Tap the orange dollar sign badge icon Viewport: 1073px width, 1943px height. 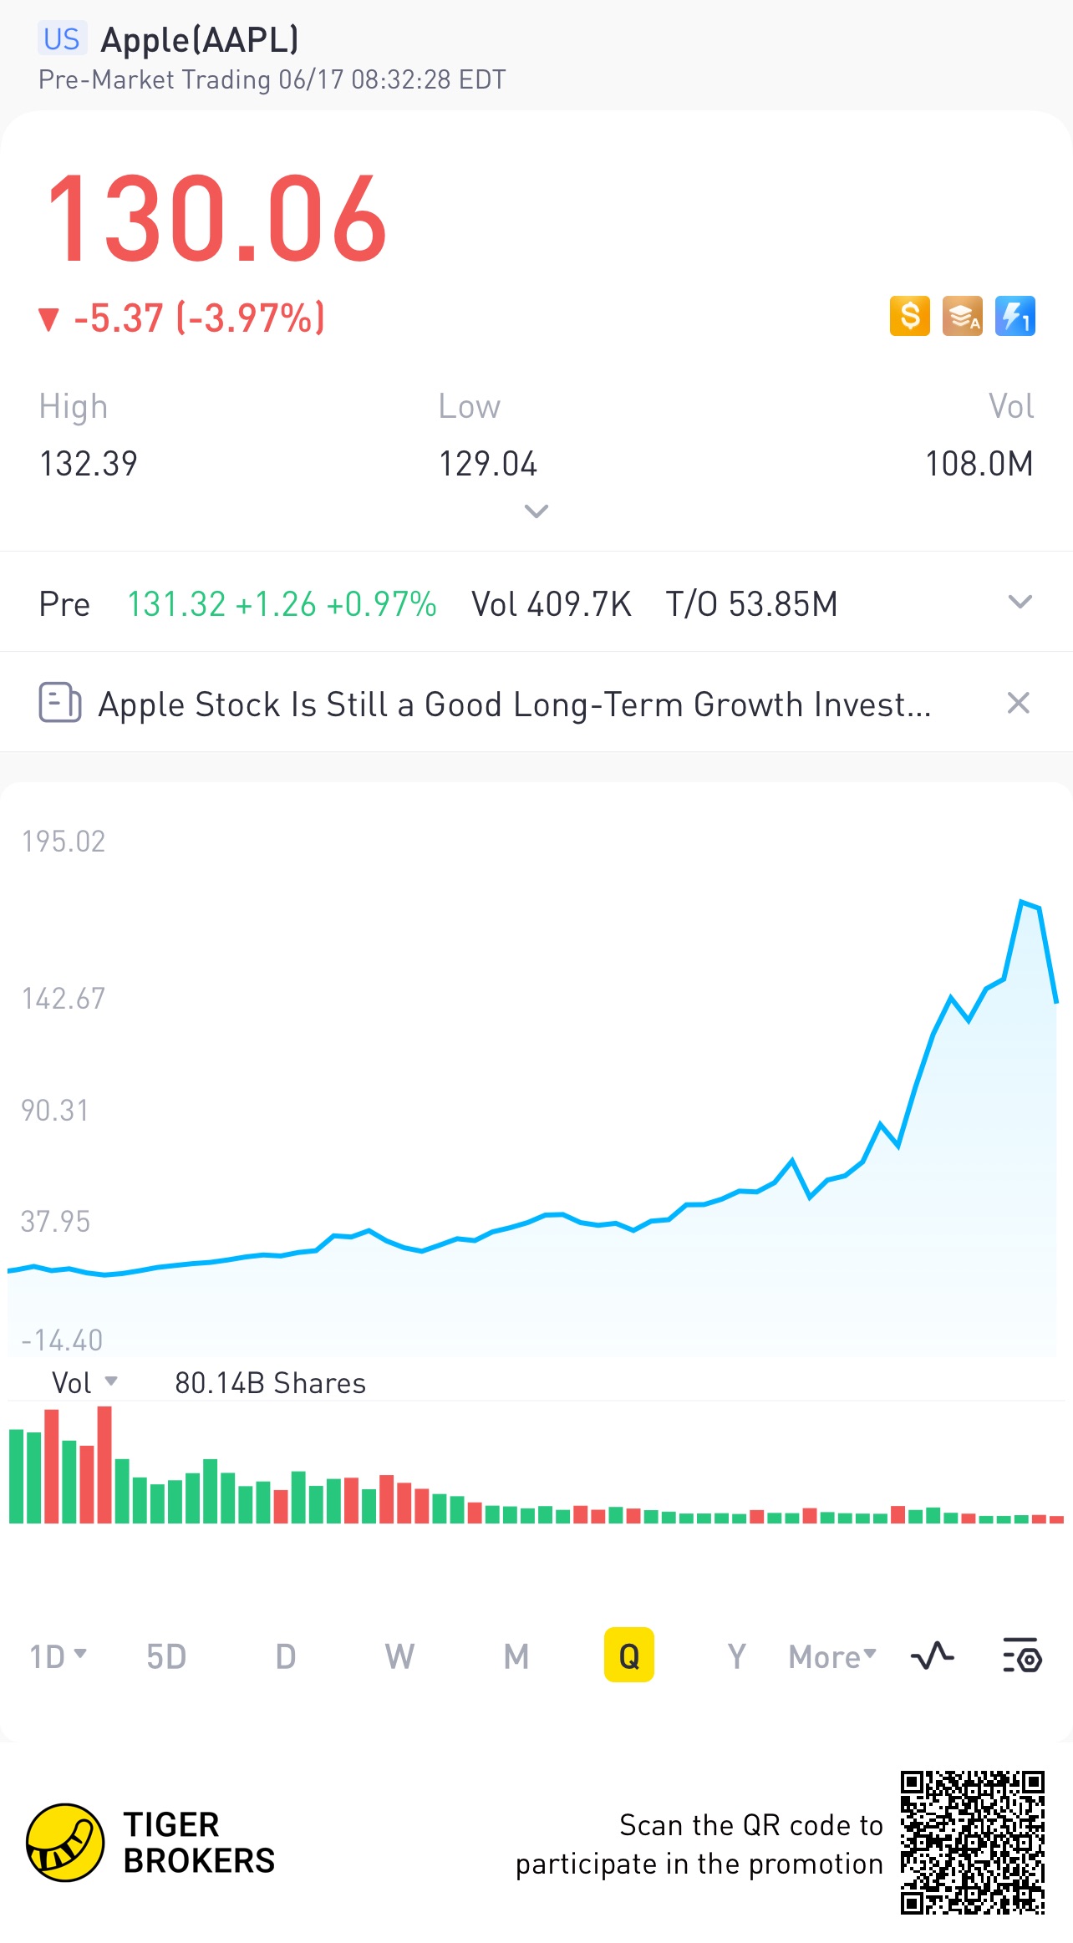tap(909, 317)
